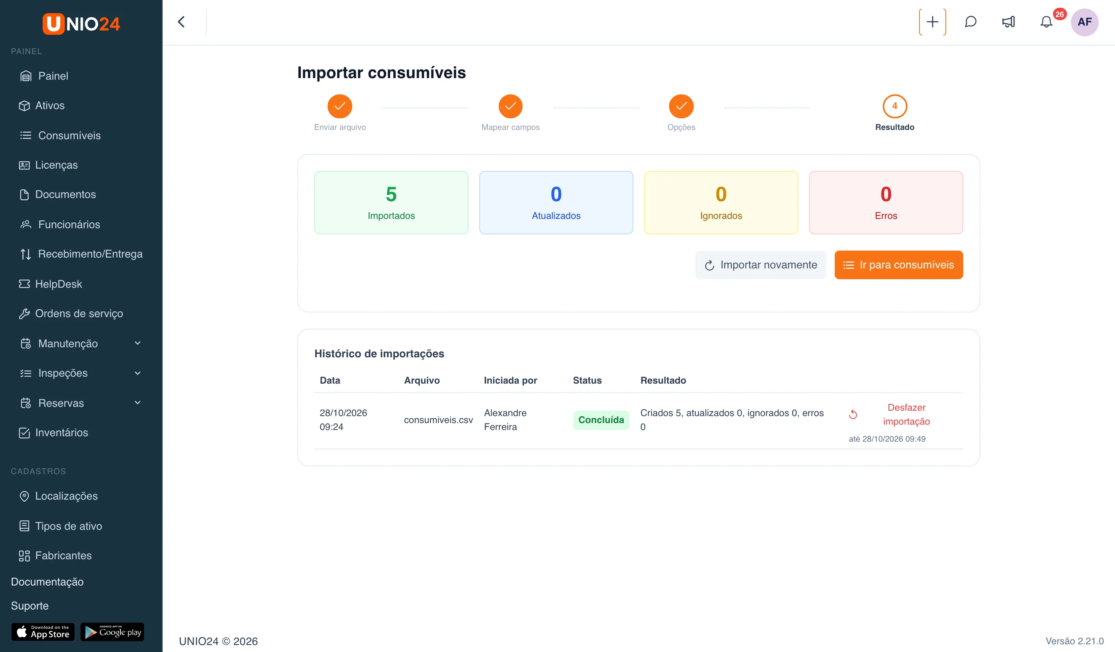The height and width of the screenshot is (652, 1115).
Task: Click the back arrow in the header
Action: (x=182, y=22)
